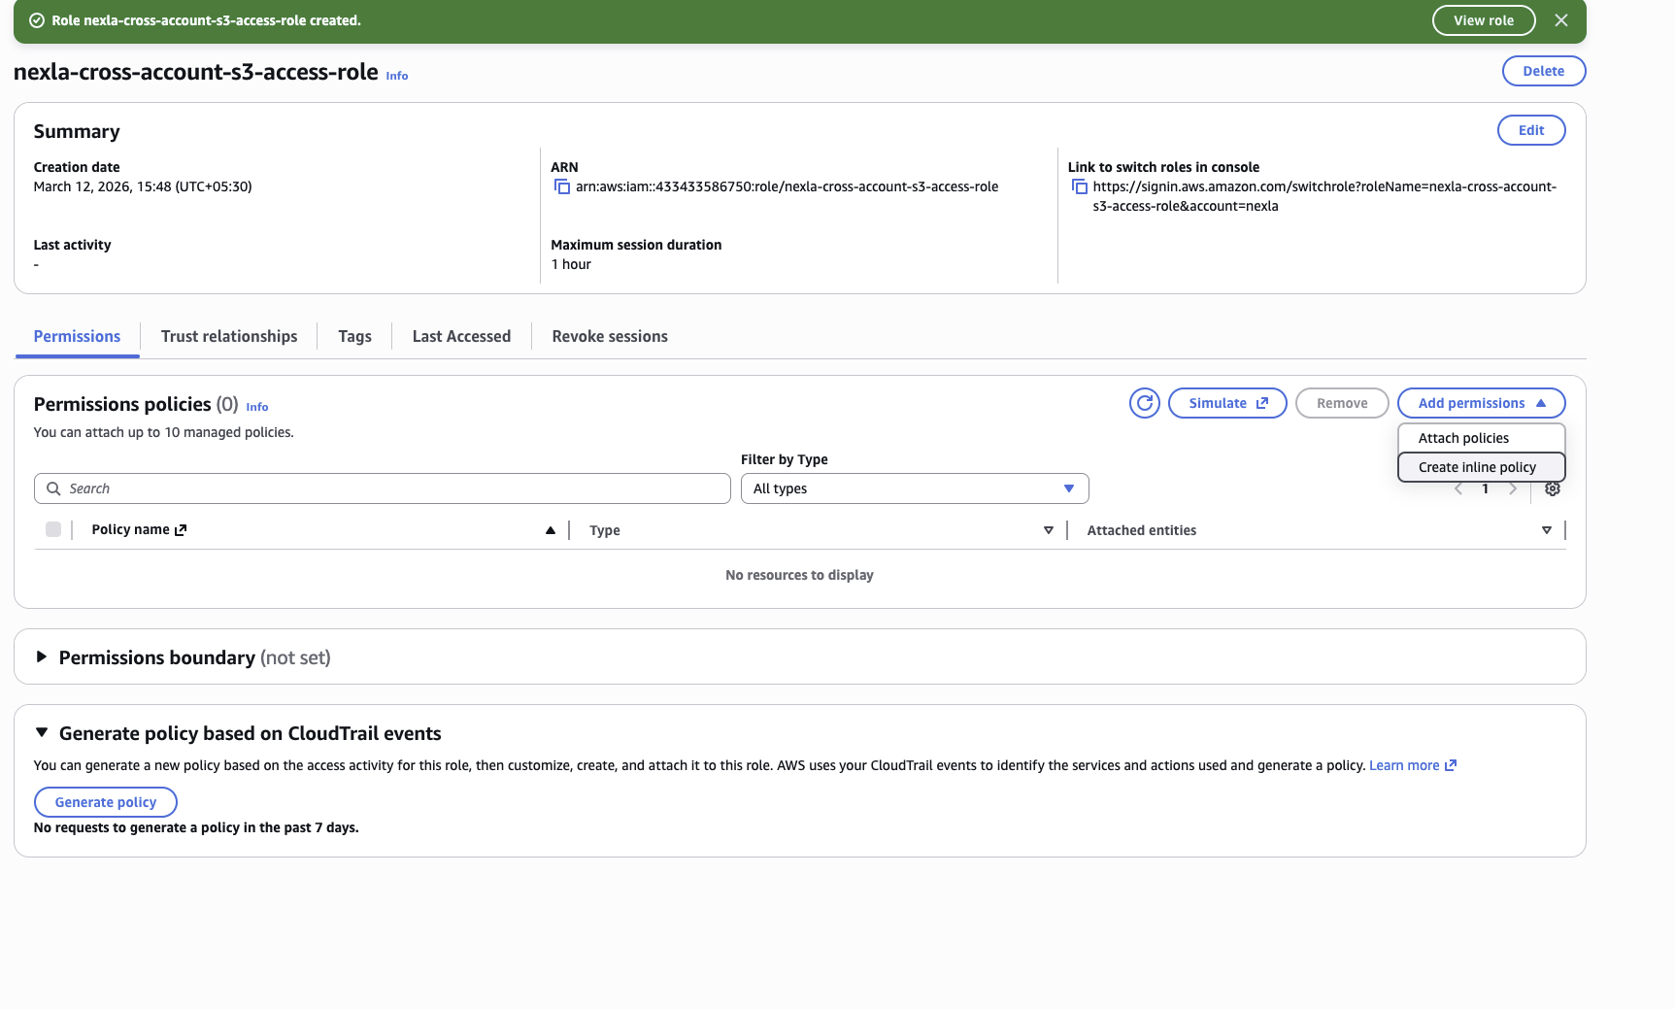
Task: Refresh the permissions policies list
Action: [x=1144, y=402]
